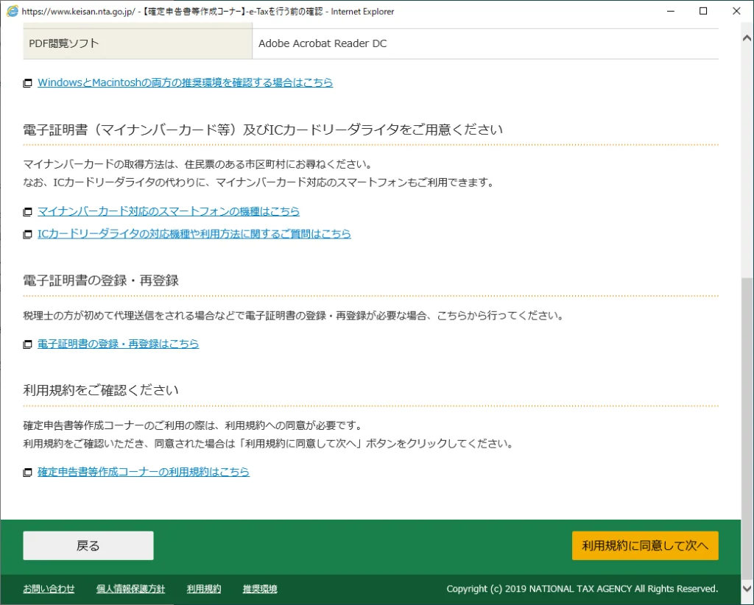The width and height of the screenshot is (754, 605).
Task: Click heading 電子証明書（マイナンバーカード等）及びICカードリーダライタ
Action: pos(263,130)
